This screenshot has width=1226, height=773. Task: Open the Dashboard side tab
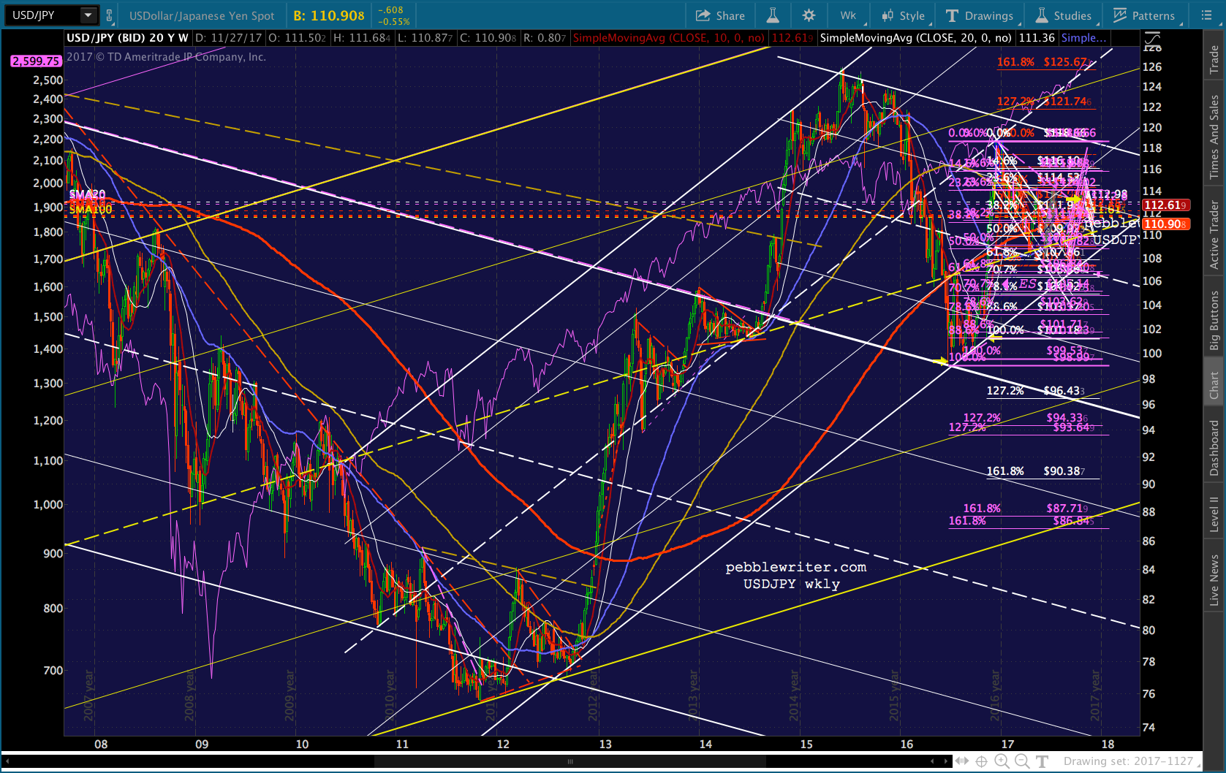click(x=1214, y=448)
